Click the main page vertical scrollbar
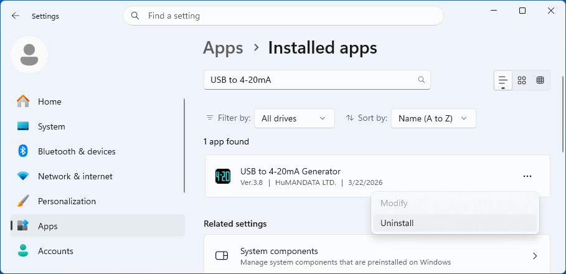Viewport: 566px width, 274px height. pos(563,114)
